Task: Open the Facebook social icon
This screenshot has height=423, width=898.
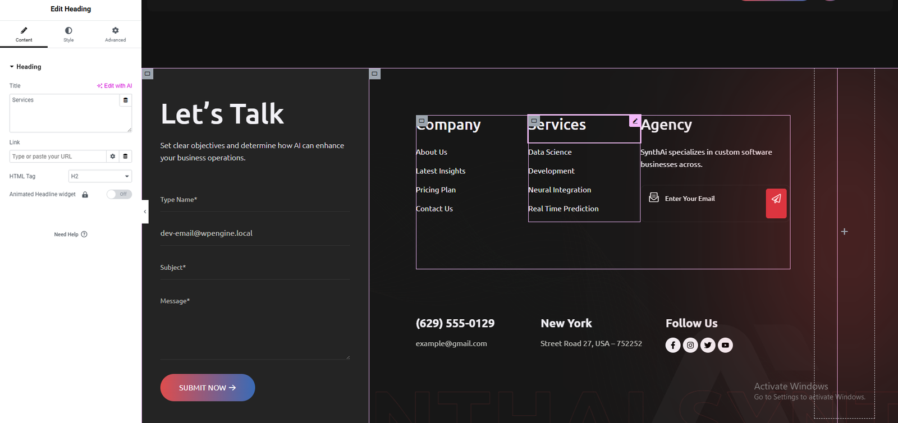Action: point(673,345)
